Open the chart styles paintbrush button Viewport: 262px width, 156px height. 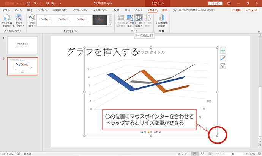point(223,58)
